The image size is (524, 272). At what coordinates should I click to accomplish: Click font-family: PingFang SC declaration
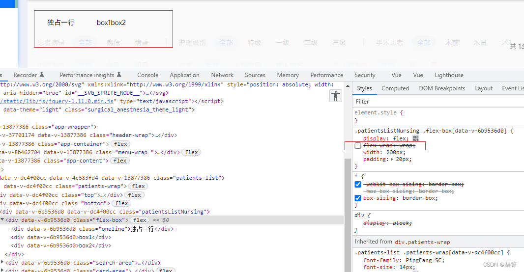point(404,260)
